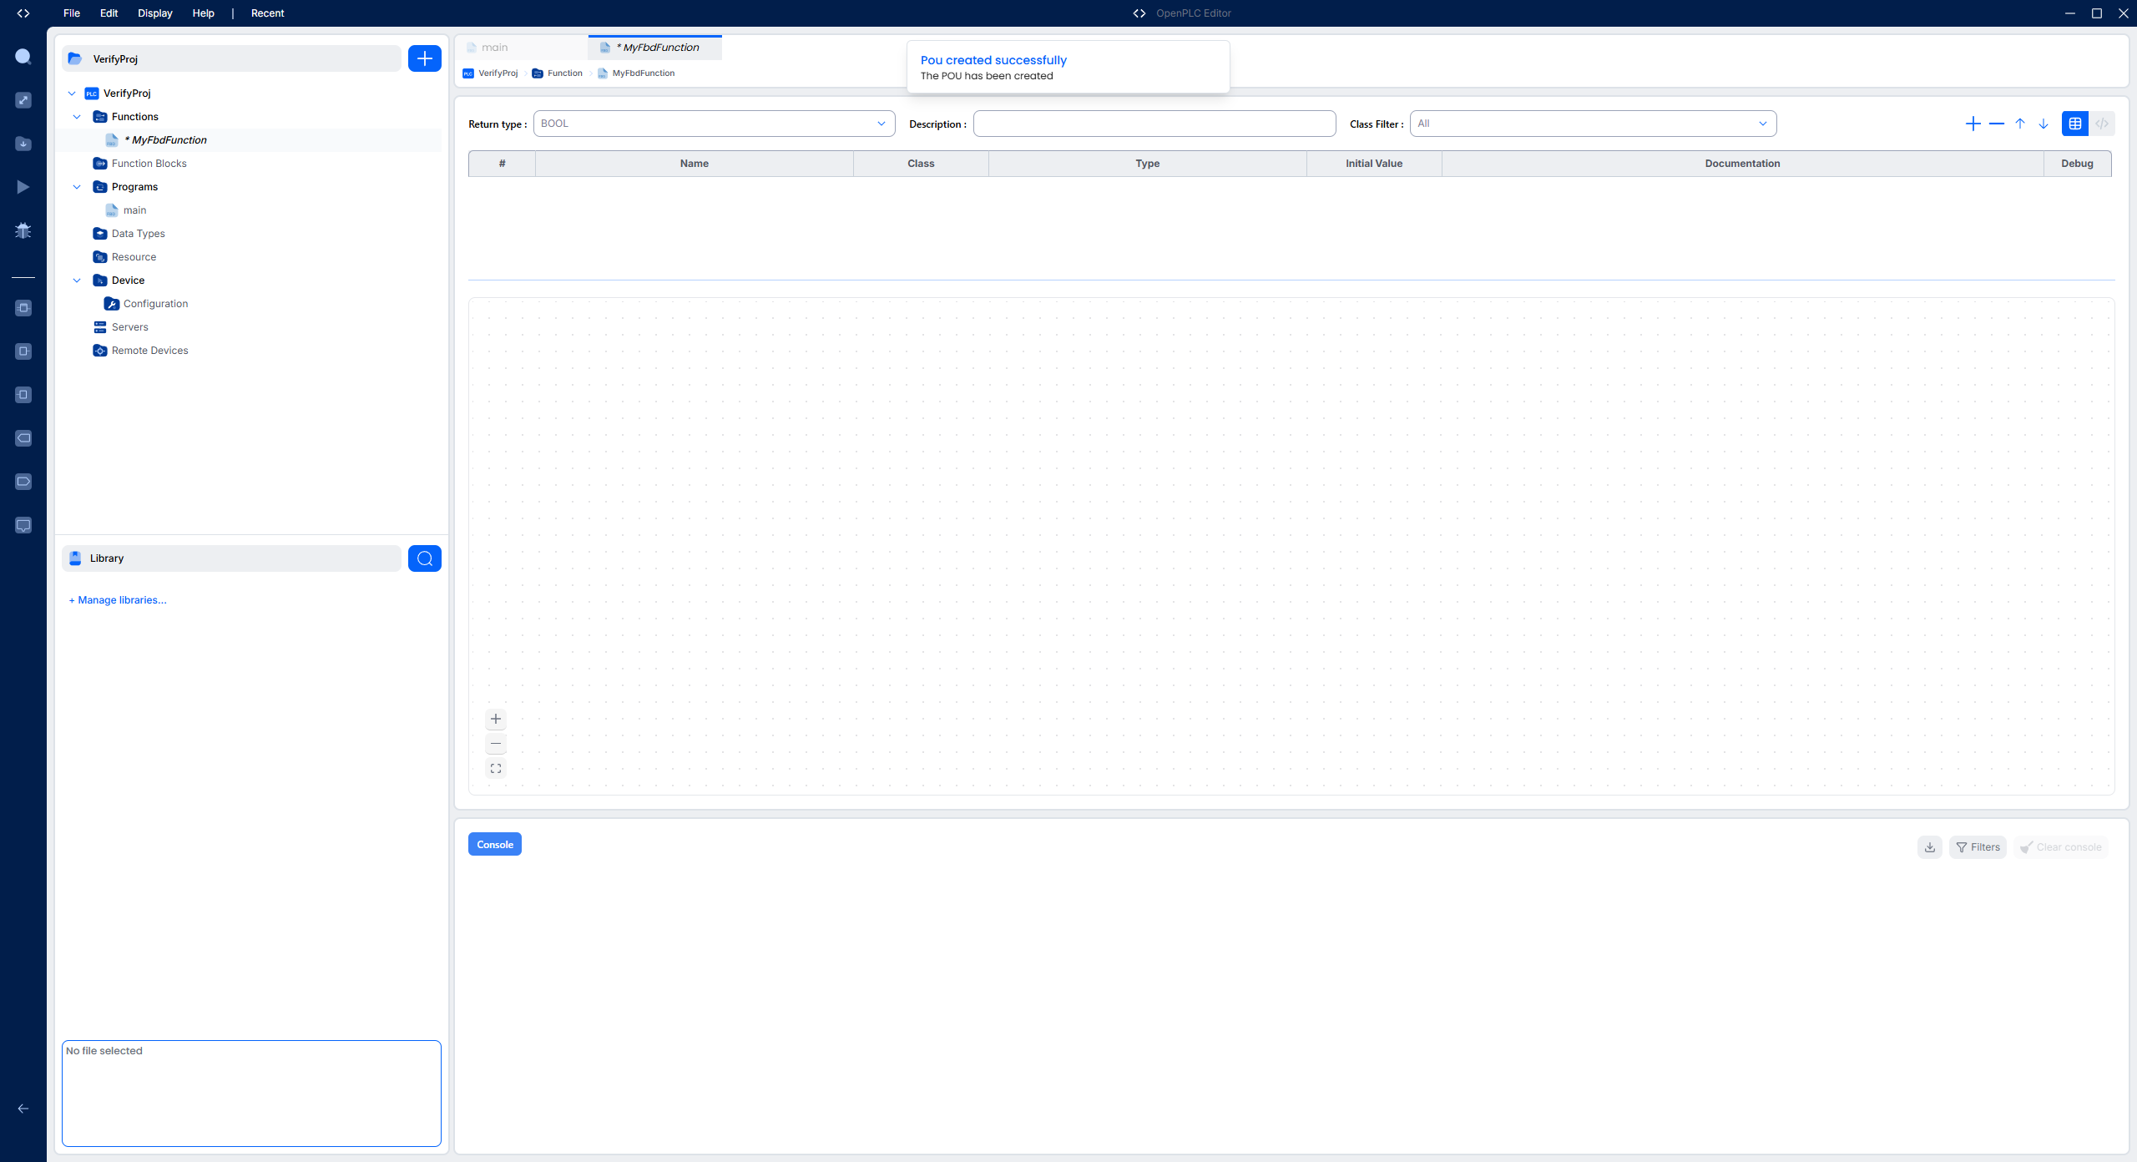The height and width of the screenshot is (1162, 2137).
Task: Click the play/run icon in sidebar
Action: 23,187
